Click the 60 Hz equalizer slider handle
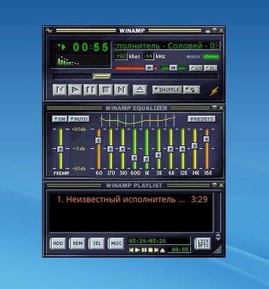This screenshot has width=269, height=289. click(98, 140)
